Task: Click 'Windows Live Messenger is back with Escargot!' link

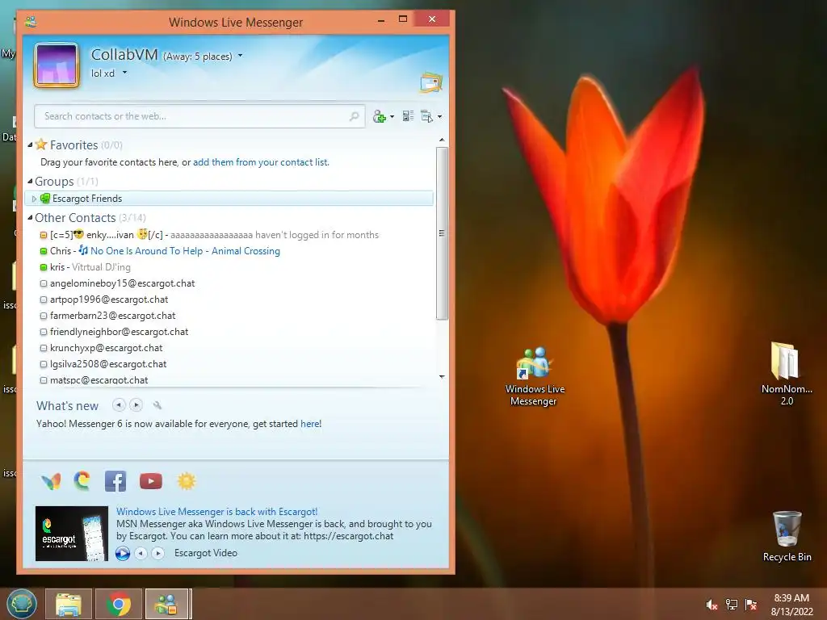Action: coord(216,511)
